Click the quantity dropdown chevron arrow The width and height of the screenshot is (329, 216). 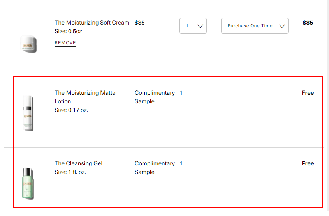pos(200,26)
